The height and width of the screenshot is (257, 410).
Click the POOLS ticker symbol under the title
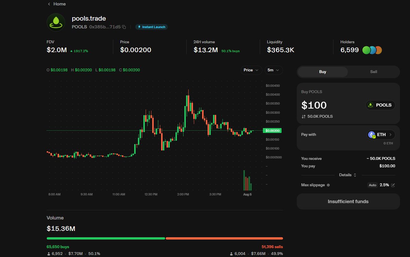(79, 27)
